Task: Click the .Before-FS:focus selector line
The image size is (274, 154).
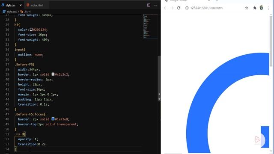Action: click(30, 114)
